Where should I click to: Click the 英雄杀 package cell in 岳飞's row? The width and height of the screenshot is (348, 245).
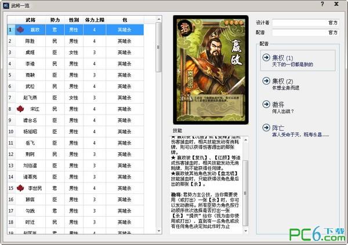click(x=125, y=143)
